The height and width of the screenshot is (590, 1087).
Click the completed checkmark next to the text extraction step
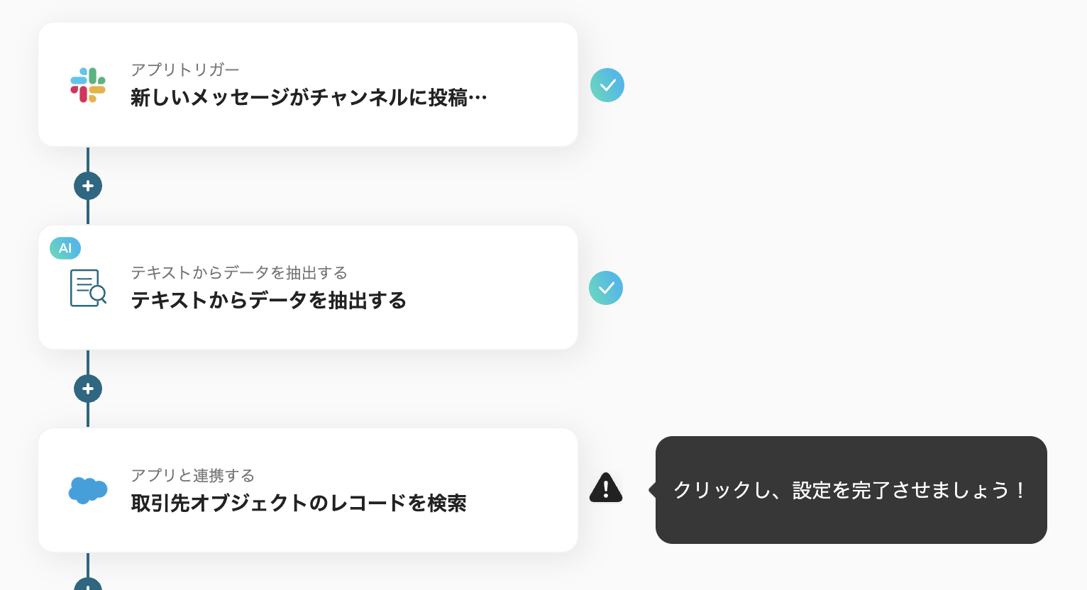pos(606,288)
